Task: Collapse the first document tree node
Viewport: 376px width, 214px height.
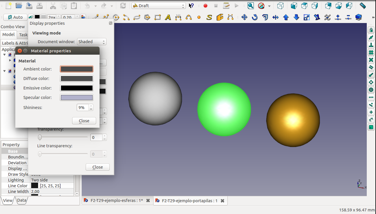Action: click(x=5, y=55)
